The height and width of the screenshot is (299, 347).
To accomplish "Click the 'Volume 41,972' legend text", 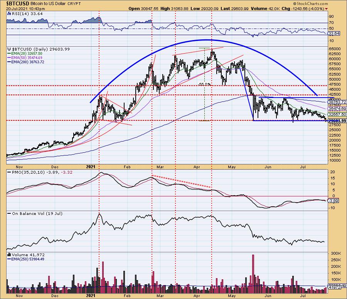I will click(x=28, y=255).
